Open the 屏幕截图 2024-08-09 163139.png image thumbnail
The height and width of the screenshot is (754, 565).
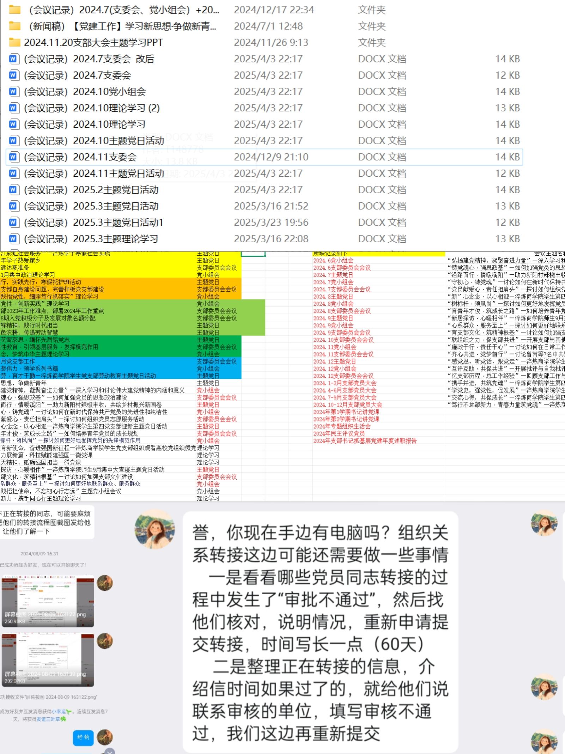coord(48,660)
